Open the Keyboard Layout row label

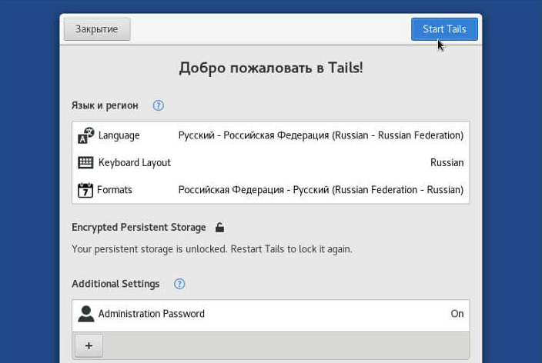(135, 163)
